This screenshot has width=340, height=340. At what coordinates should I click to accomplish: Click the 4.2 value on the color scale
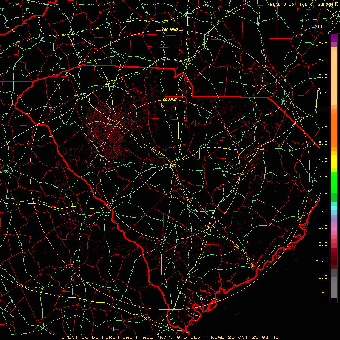coord(323,160)
